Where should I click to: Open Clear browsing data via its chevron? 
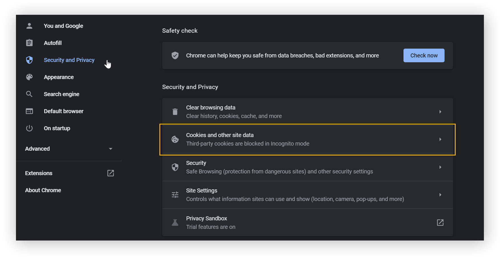tap(440, 111)
